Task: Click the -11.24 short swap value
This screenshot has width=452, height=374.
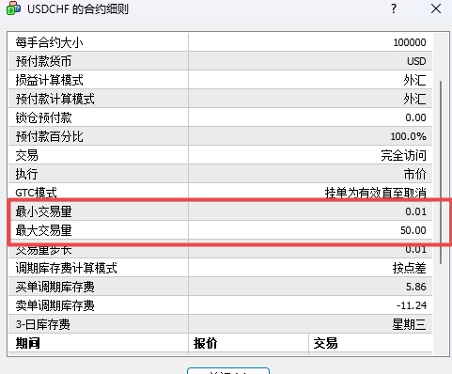Action: pos(412,305)
